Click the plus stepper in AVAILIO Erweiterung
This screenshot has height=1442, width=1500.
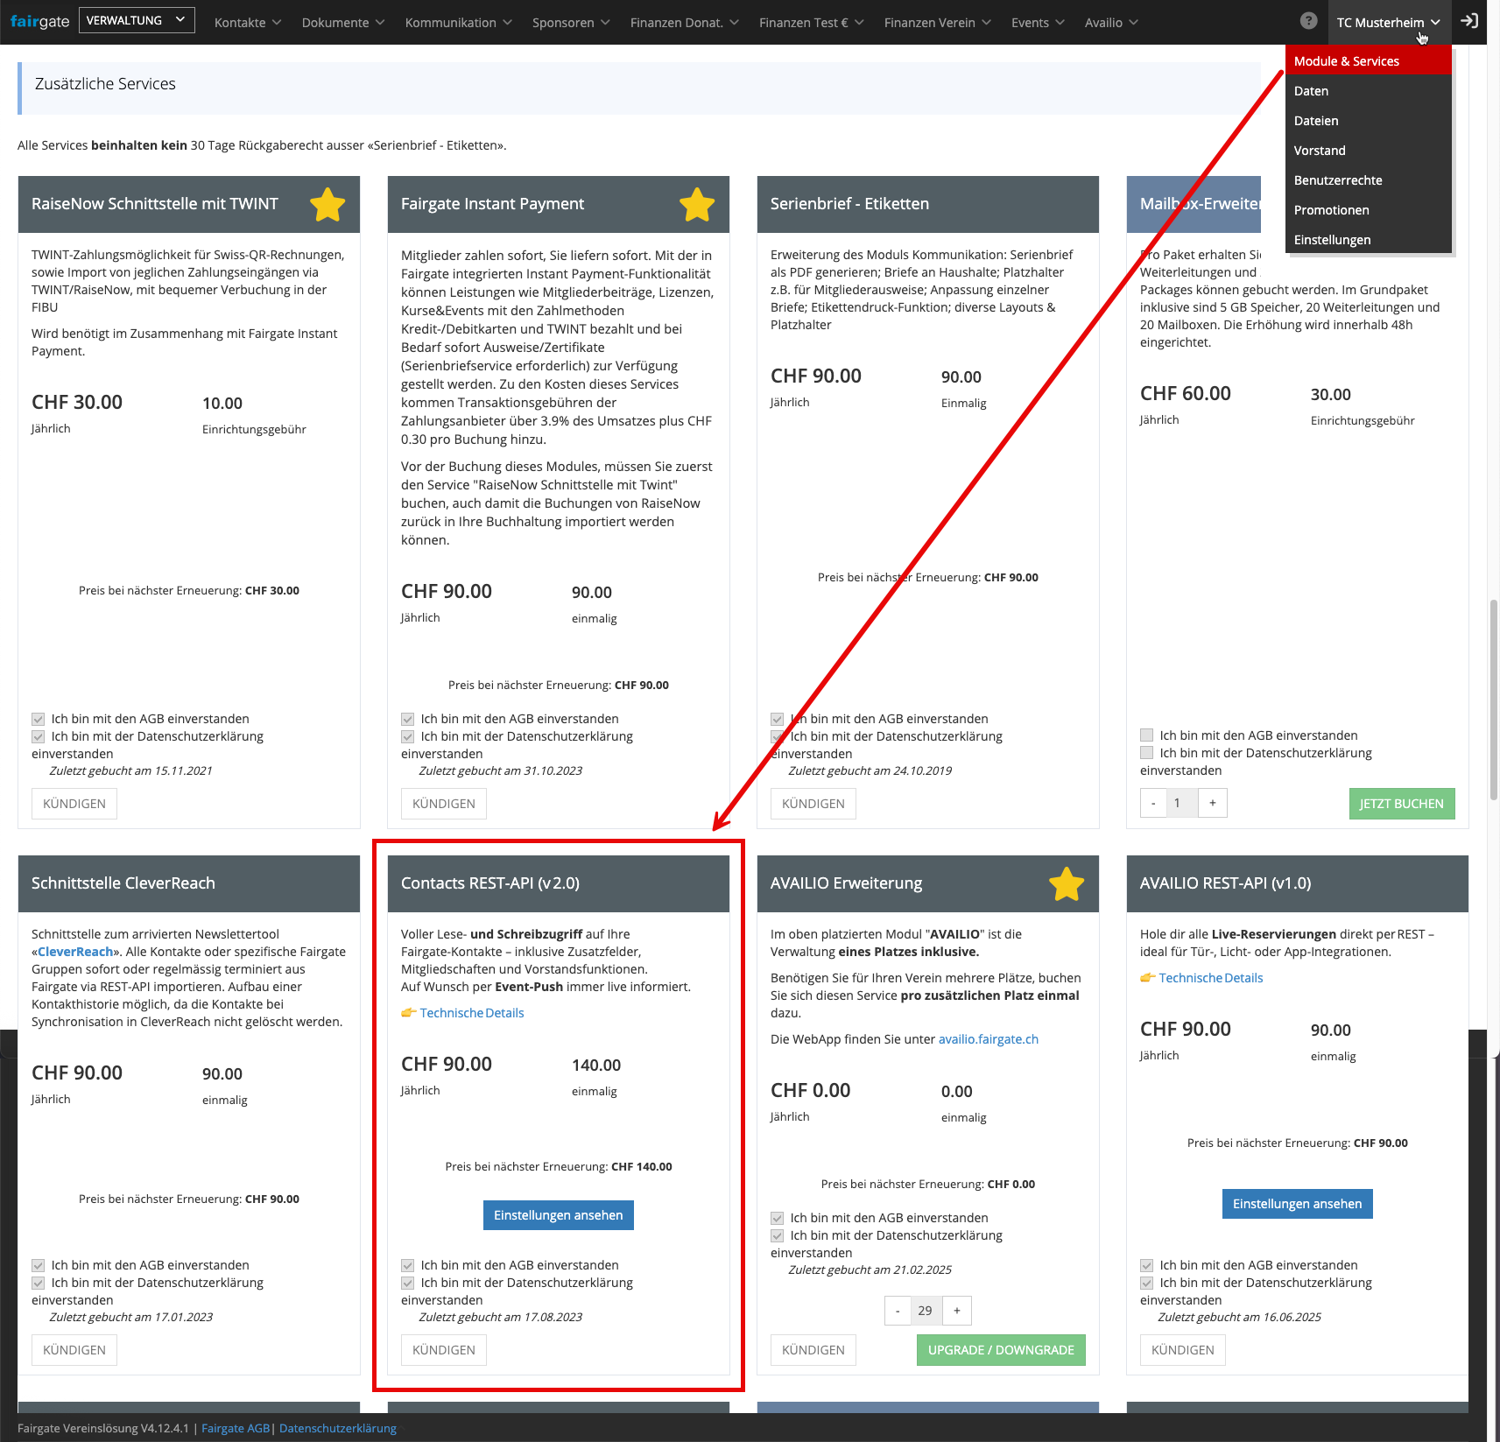(x=957, y=1311)
